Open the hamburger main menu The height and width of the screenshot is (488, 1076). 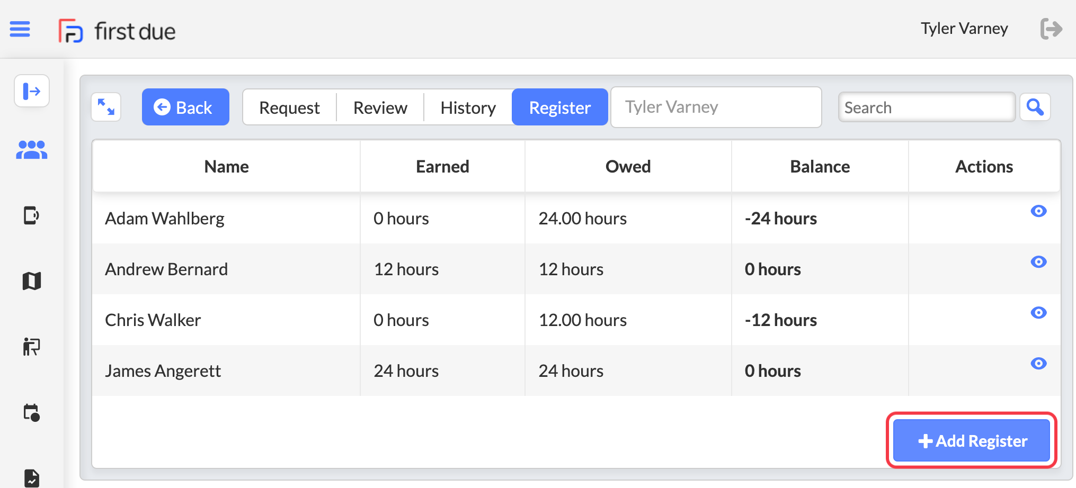tap(20, 29)
